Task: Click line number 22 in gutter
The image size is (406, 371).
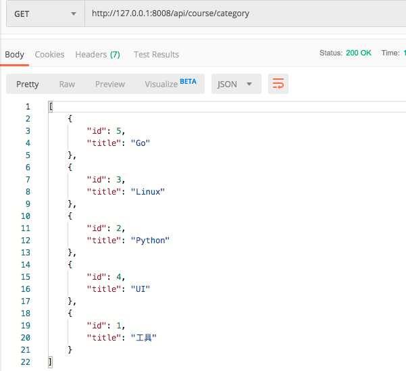Action: [26, 362]
